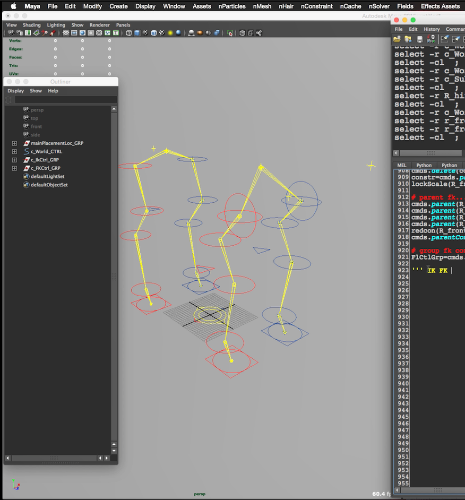This screenshot has width=465, height=500.
Task: Click the Grease Pencil icon
Action: tap(53, 33)
